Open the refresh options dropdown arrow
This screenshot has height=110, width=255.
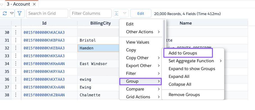coord(12,13)
